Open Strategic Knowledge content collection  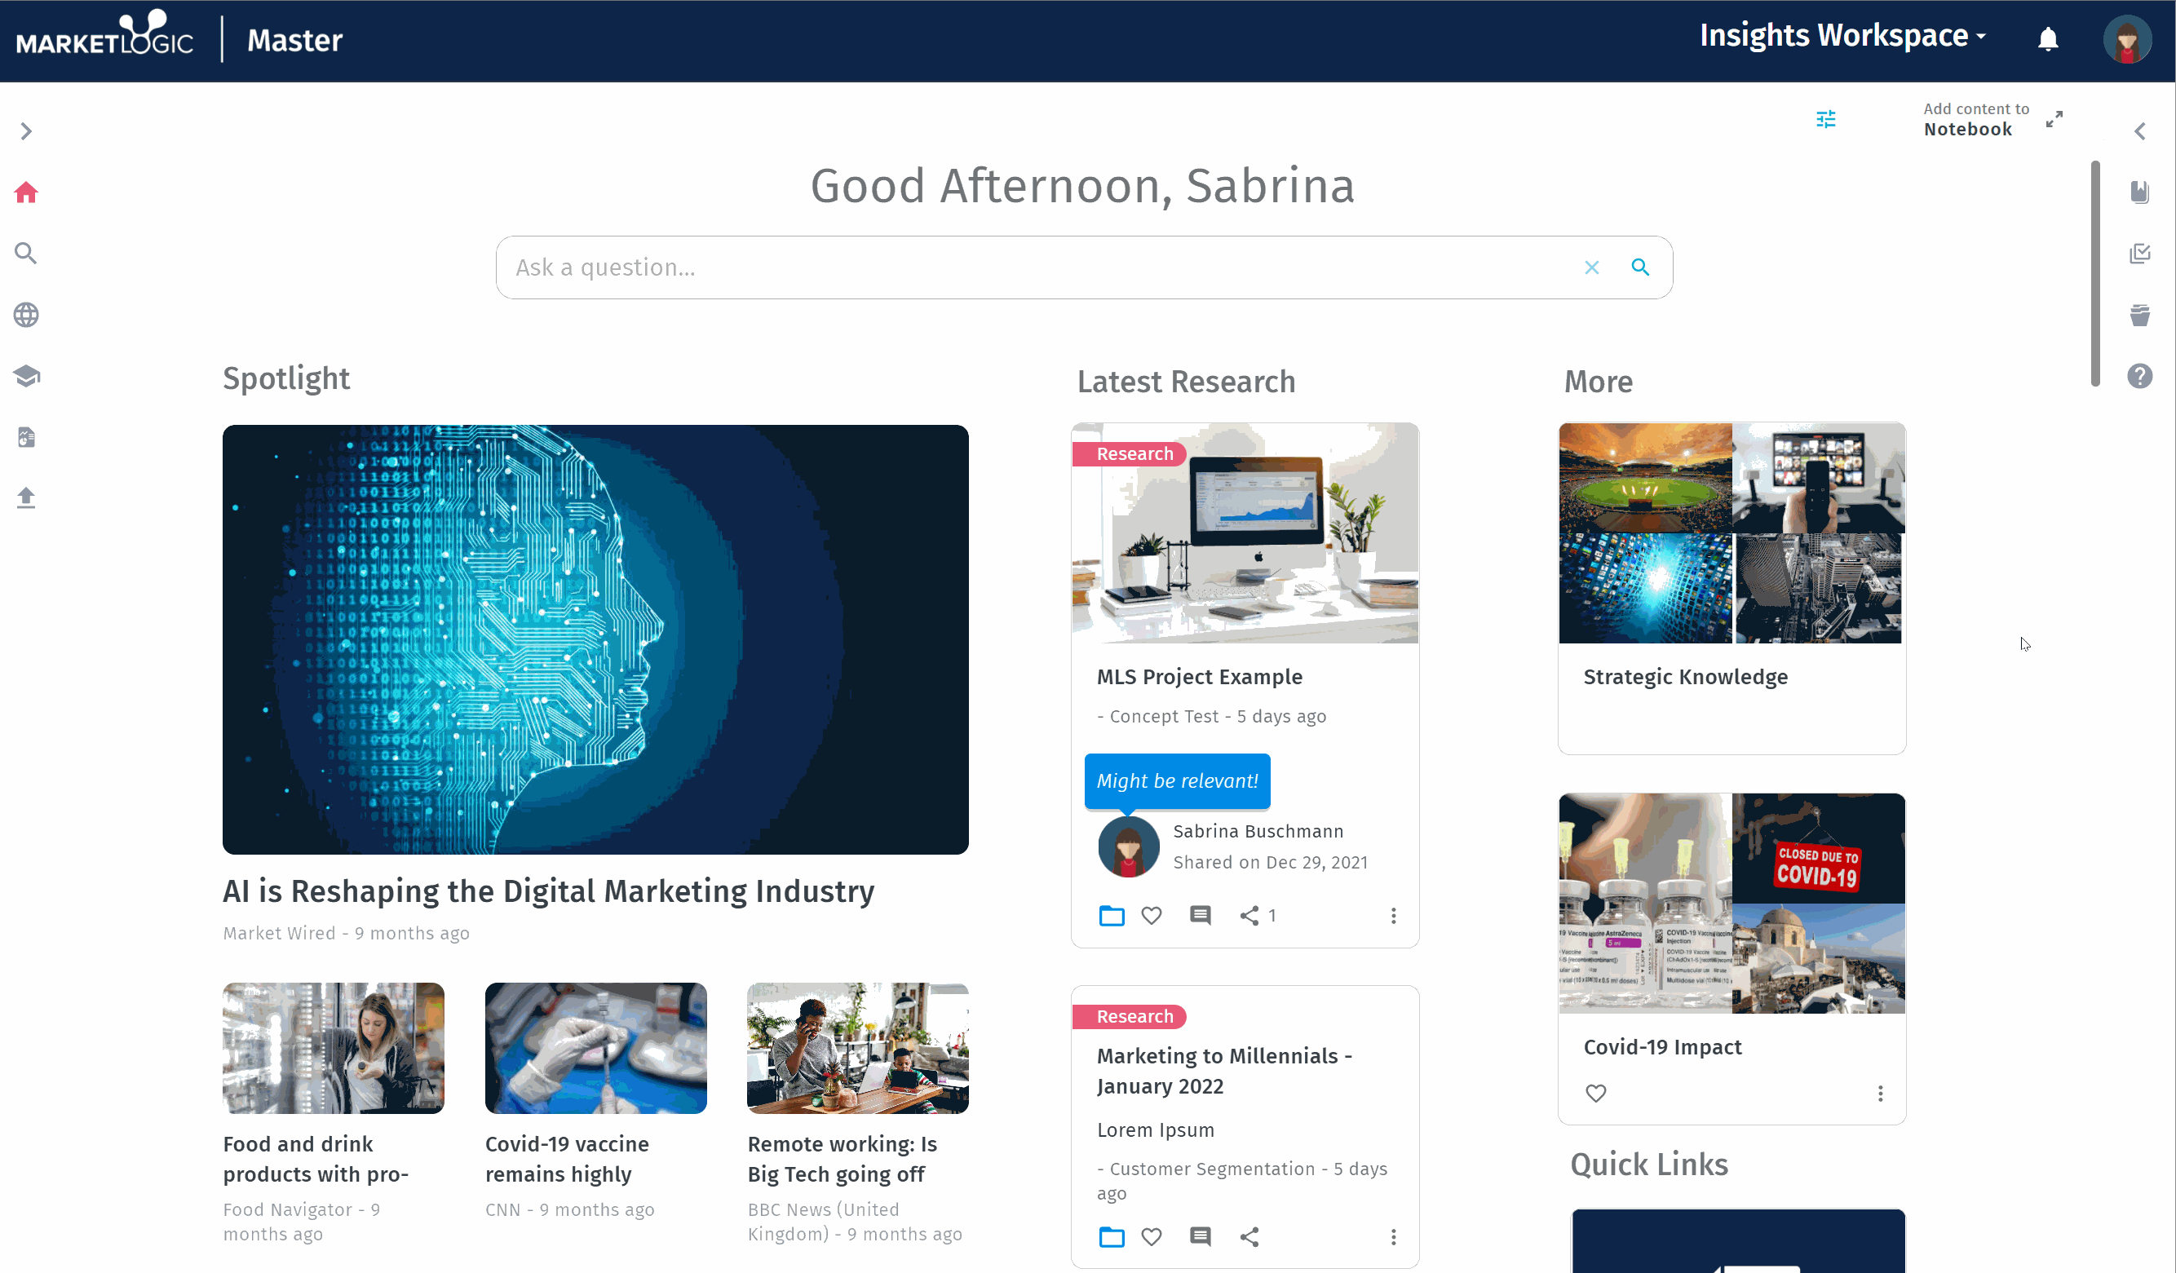(x=1685, y=678)
